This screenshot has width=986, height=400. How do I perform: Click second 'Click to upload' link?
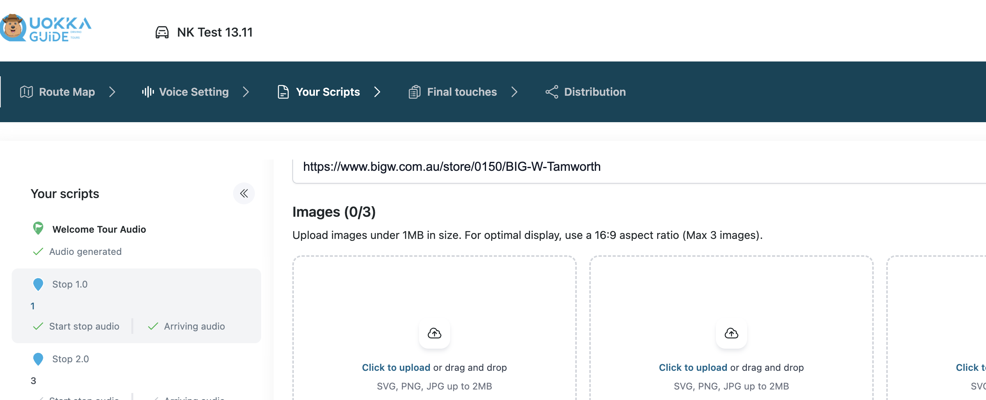(x=693, y=368)
